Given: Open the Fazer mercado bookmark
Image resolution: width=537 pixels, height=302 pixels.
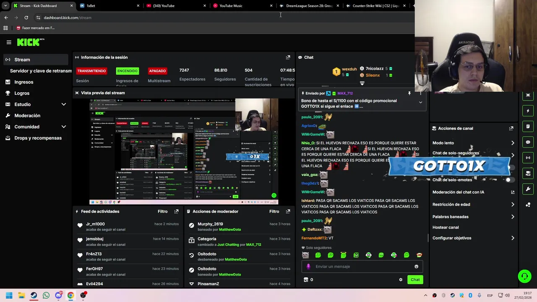Looking at the screenshot, I should tap(35, 28).
